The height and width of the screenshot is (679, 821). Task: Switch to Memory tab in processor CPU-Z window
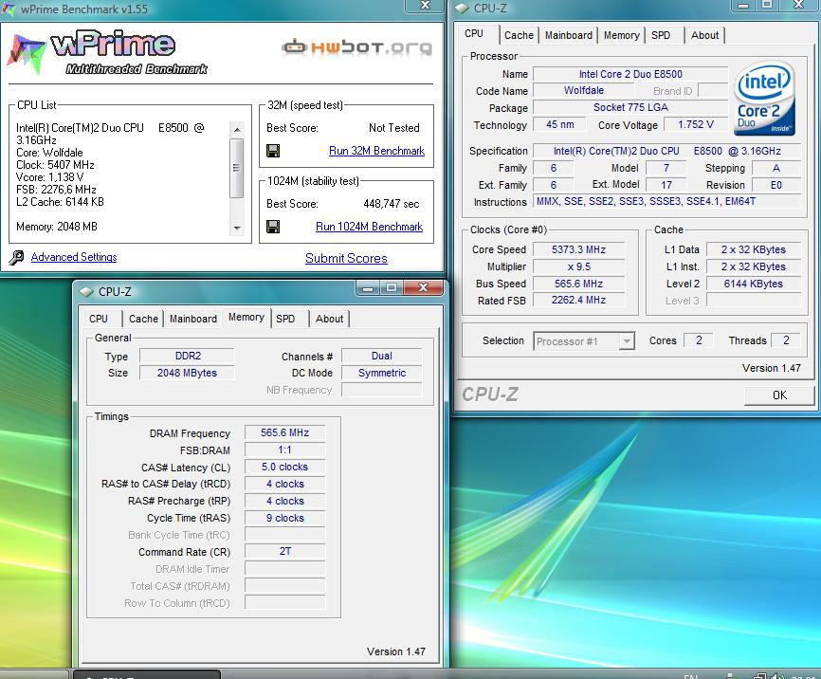click(622, 35)
